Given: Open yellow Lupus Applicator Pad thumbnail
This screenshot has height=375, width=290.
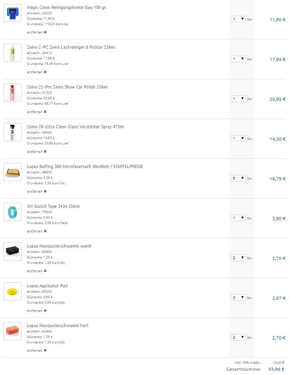Looking at the screenshot, I should coord(13,292).
